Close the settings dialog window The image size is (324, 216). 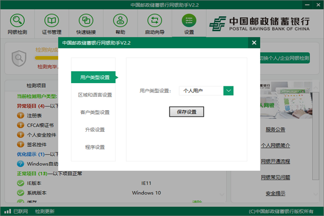(254, 43)
